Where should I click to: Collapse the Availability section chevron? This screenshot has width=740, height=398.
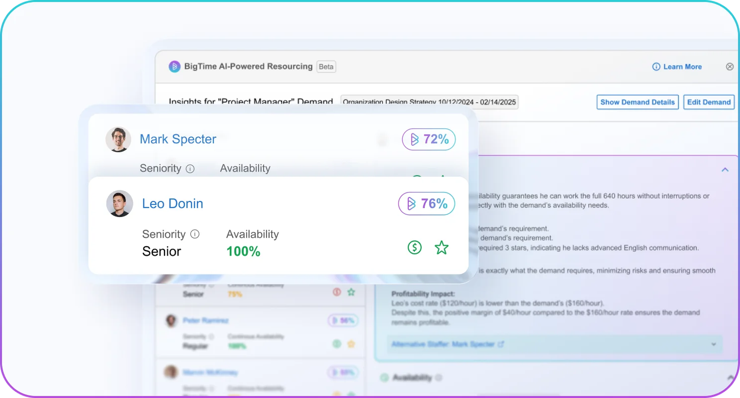[730, 378]
